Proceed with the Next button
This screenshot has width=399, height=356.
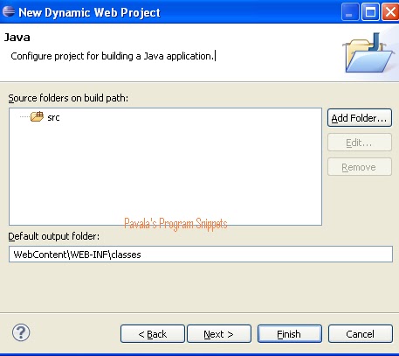click(219, 334)
